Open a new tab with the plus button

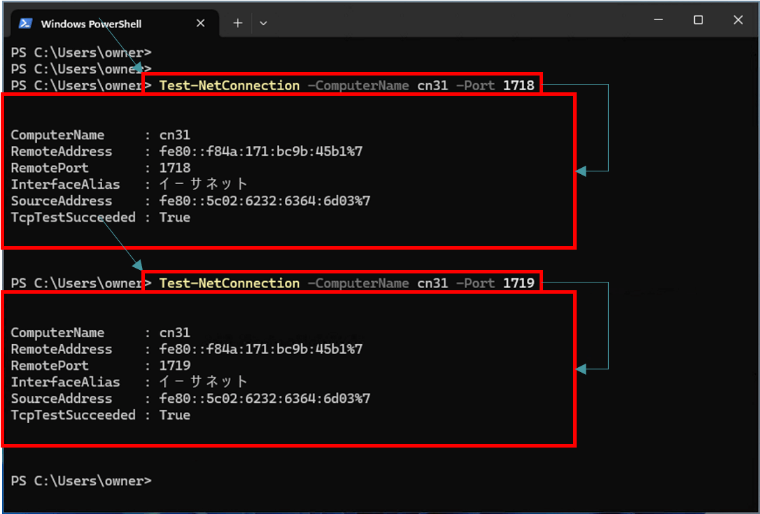click(x=237, y=23)
